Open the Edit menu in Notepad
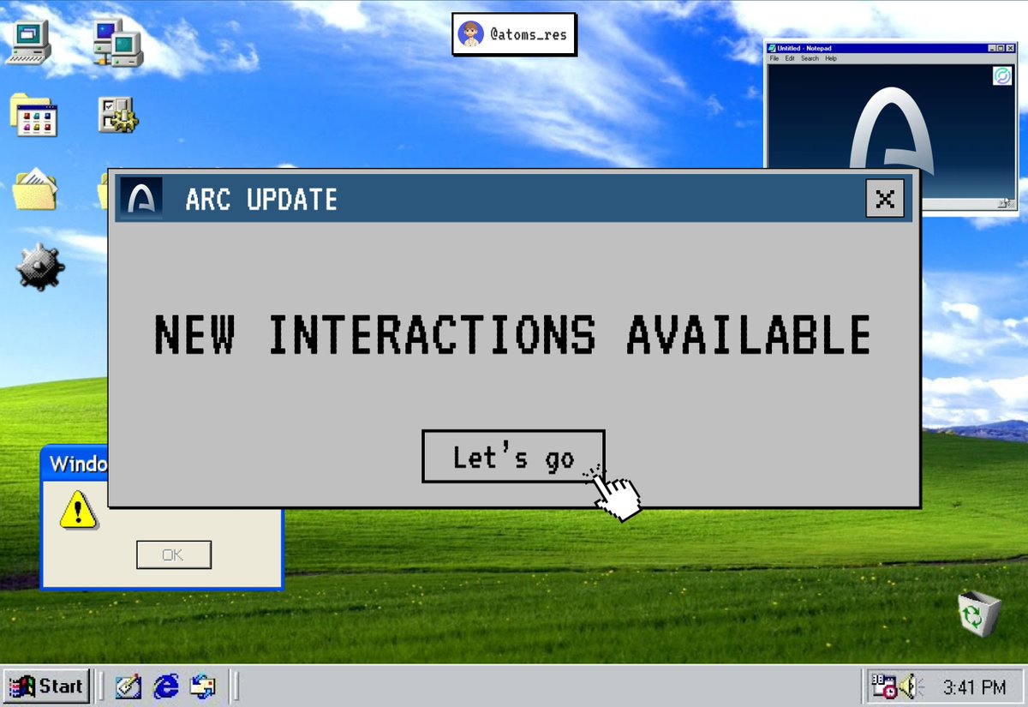Image resolution: width=1028 pixels, height=707 pixels. 790,58
